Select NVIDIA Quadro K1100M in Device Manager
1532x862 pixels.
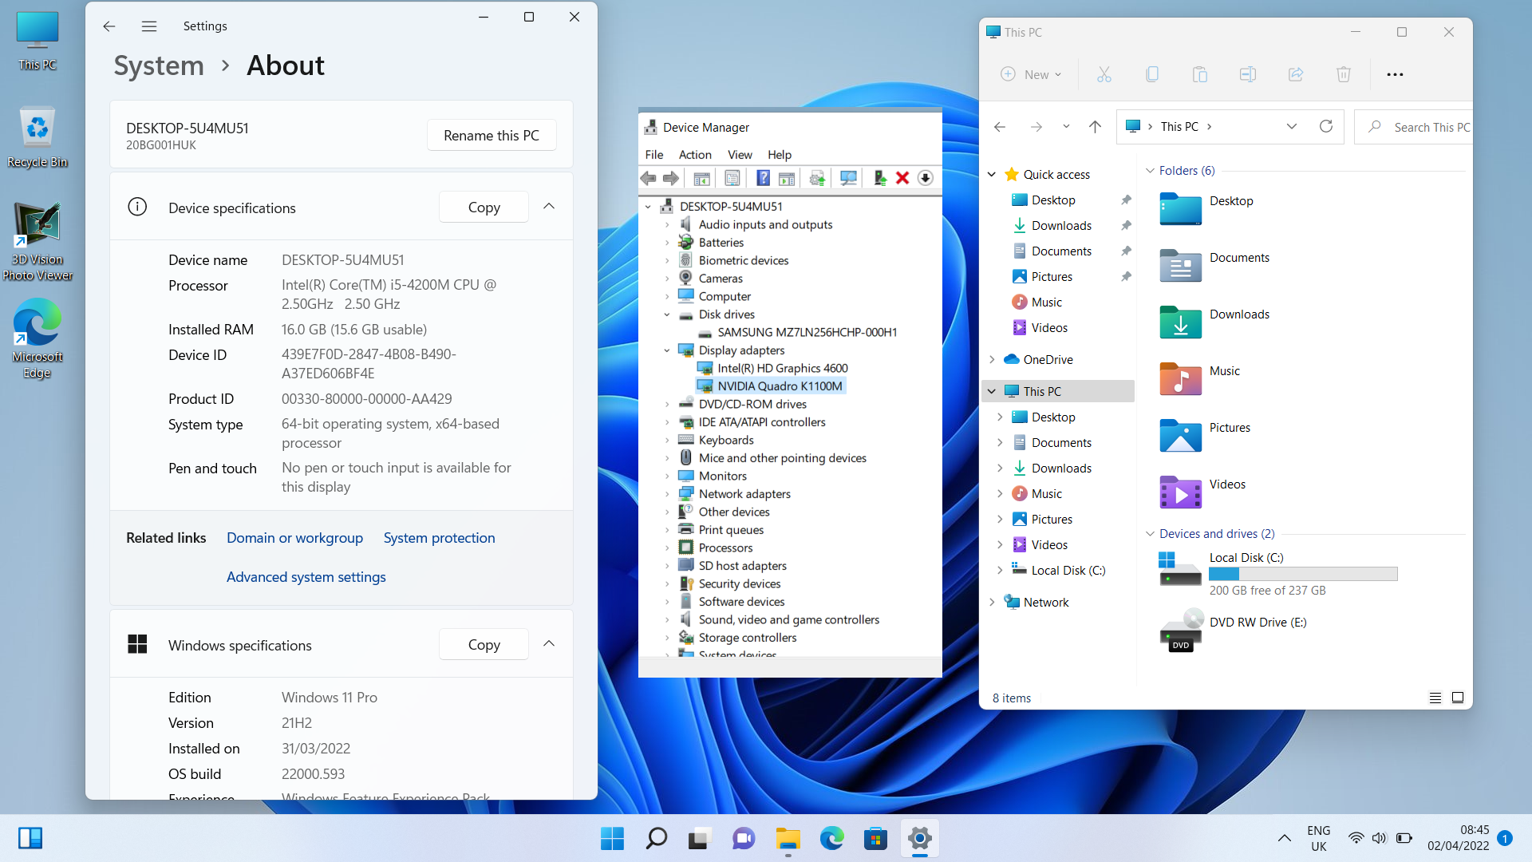coord(771,386)
